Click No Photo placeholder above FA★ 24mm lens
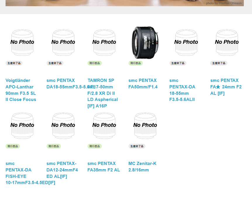Viewport: 252px width, 197px height. click(227, 43)
